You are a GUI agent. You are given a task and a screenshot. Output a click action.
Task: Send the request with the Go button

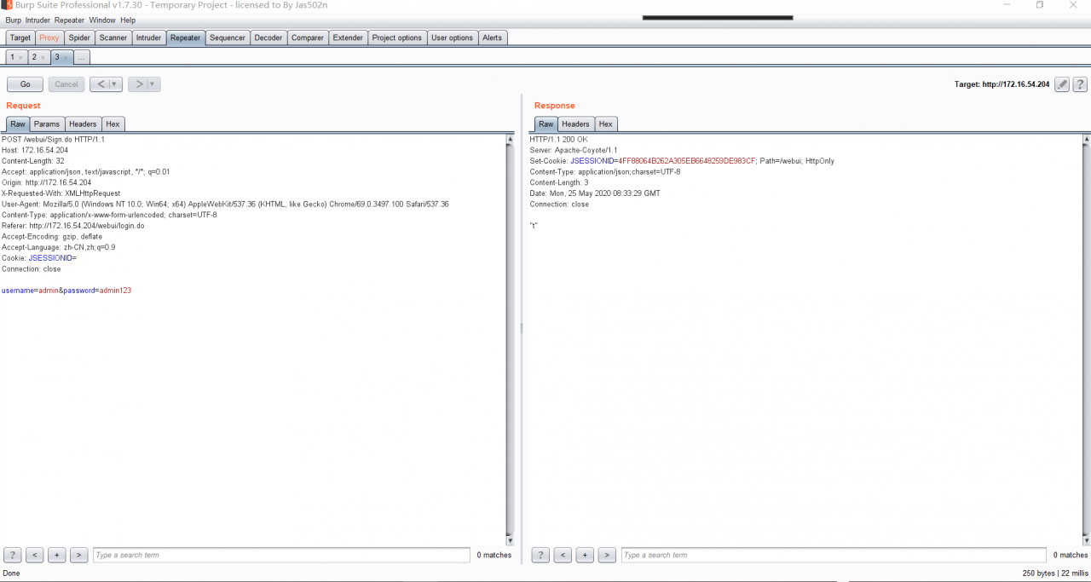click(26, 84)
